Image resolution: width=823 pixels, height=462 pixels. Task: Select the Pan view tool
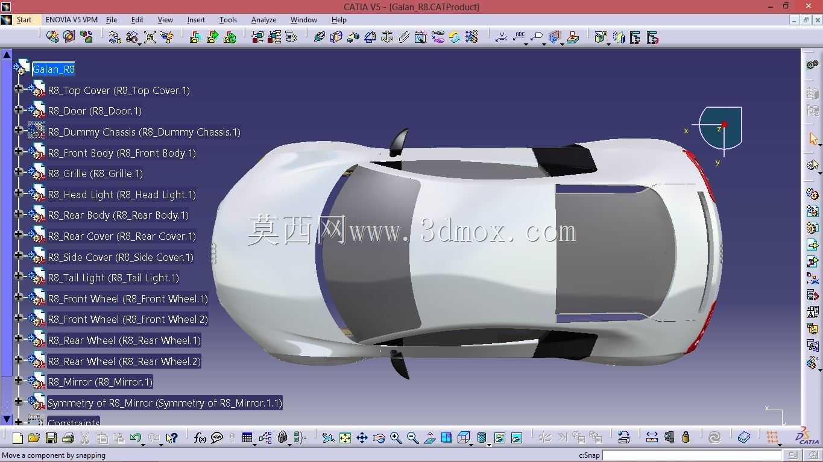click(362, 438)
